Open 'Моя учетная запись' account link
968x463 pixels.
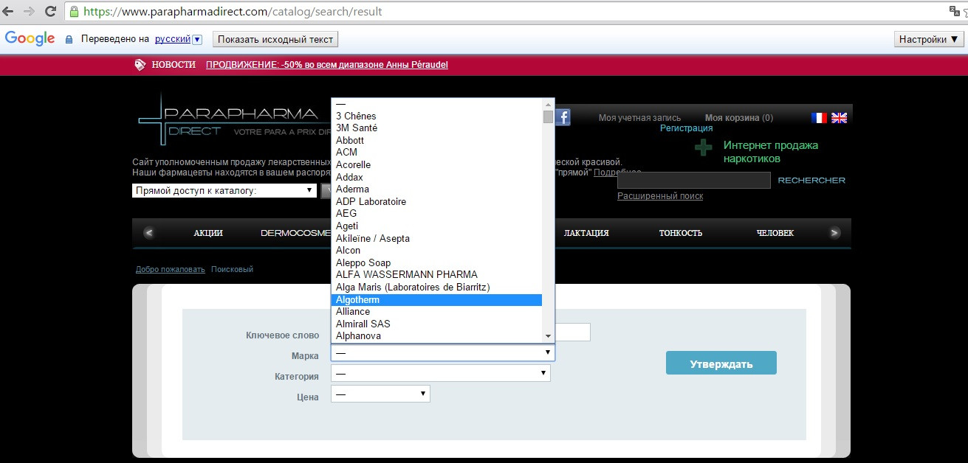click(639, 118)
